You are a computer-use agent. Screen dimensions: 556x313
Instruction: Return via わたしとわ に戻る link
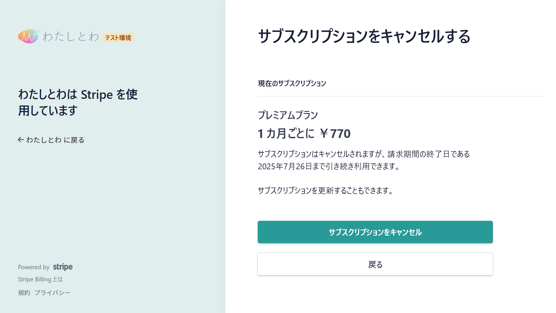51,140
